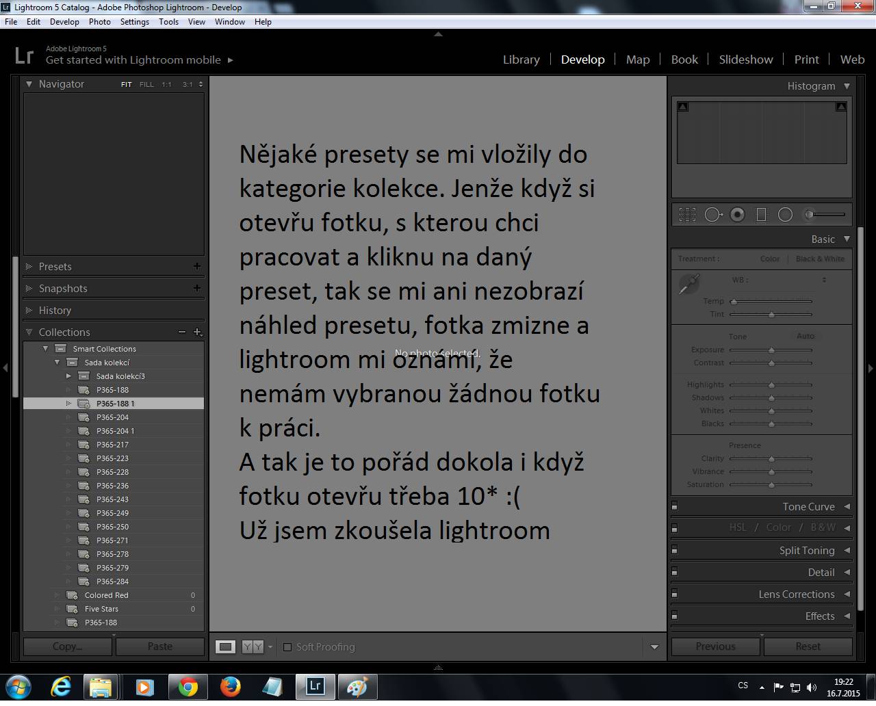The image size is (876, 706).
Task: Switch to the Map module
Action: coord(638,60)
